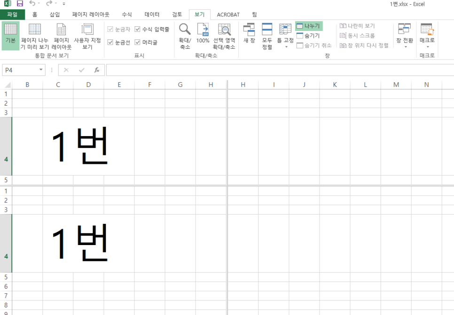Select column K header
This screenshot has height=315, width=454.
click(x=335, y=85)
